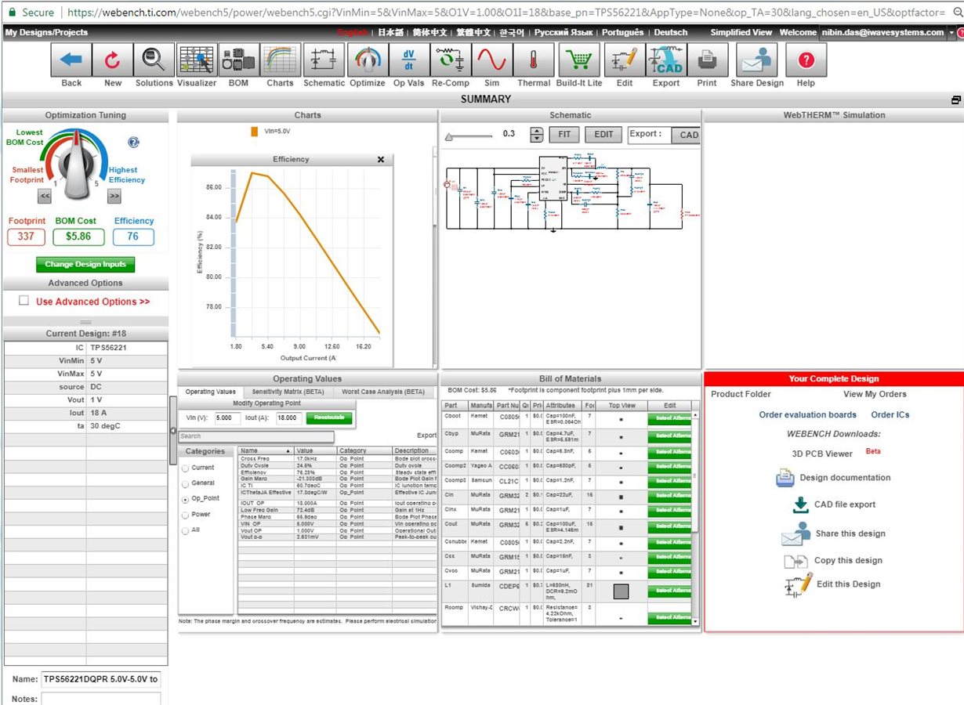Turn optimization dial right with >> button

114,196
